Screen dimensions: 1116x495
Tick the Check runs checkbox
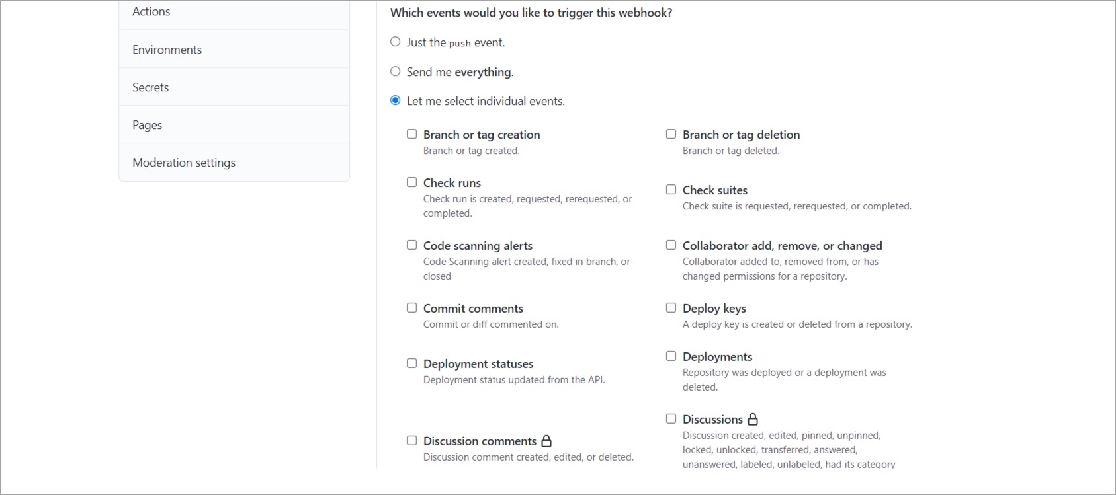click(411, 182)
